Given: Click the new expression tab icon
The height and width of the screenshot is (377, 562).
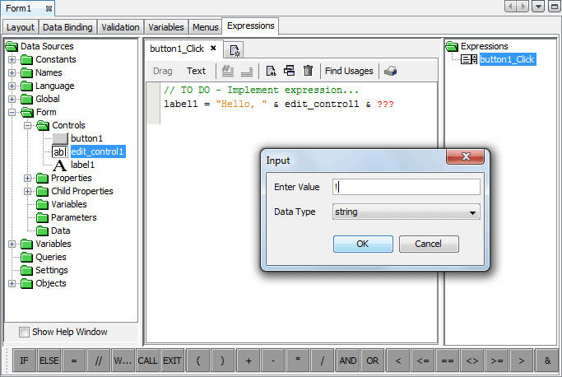Looking at the screenshot, I should click(x=235, y=50).
